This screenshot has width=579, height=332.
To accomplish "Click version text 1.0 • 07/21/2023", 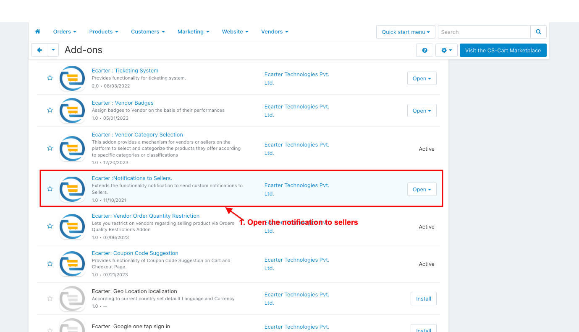I will pos(110,275).
